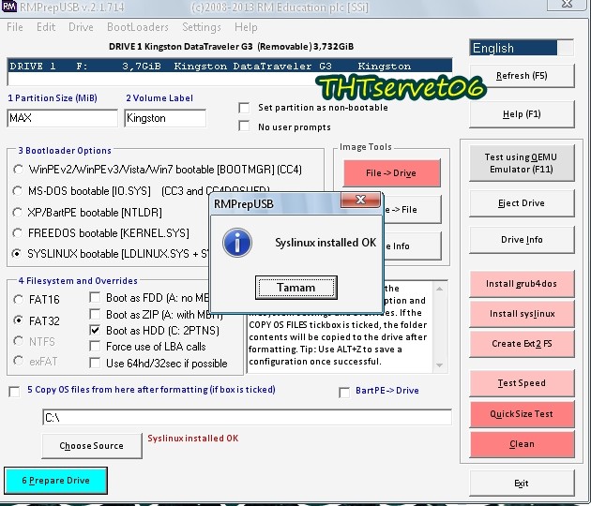Viewport: 591px width, 506px height.
Task: Click the Exit button
Action: (522, 483)
